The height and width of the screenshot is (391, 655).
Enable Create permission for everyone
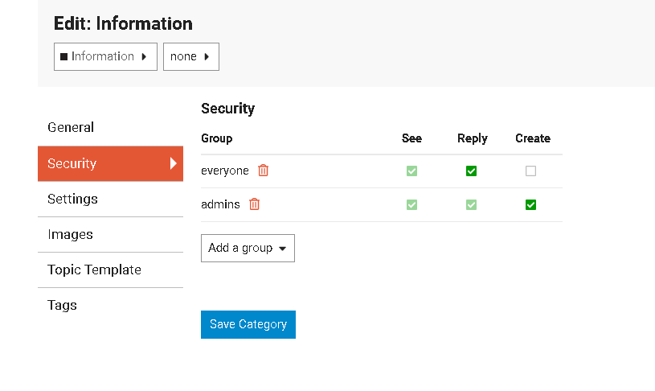click(x=531, y=171)
